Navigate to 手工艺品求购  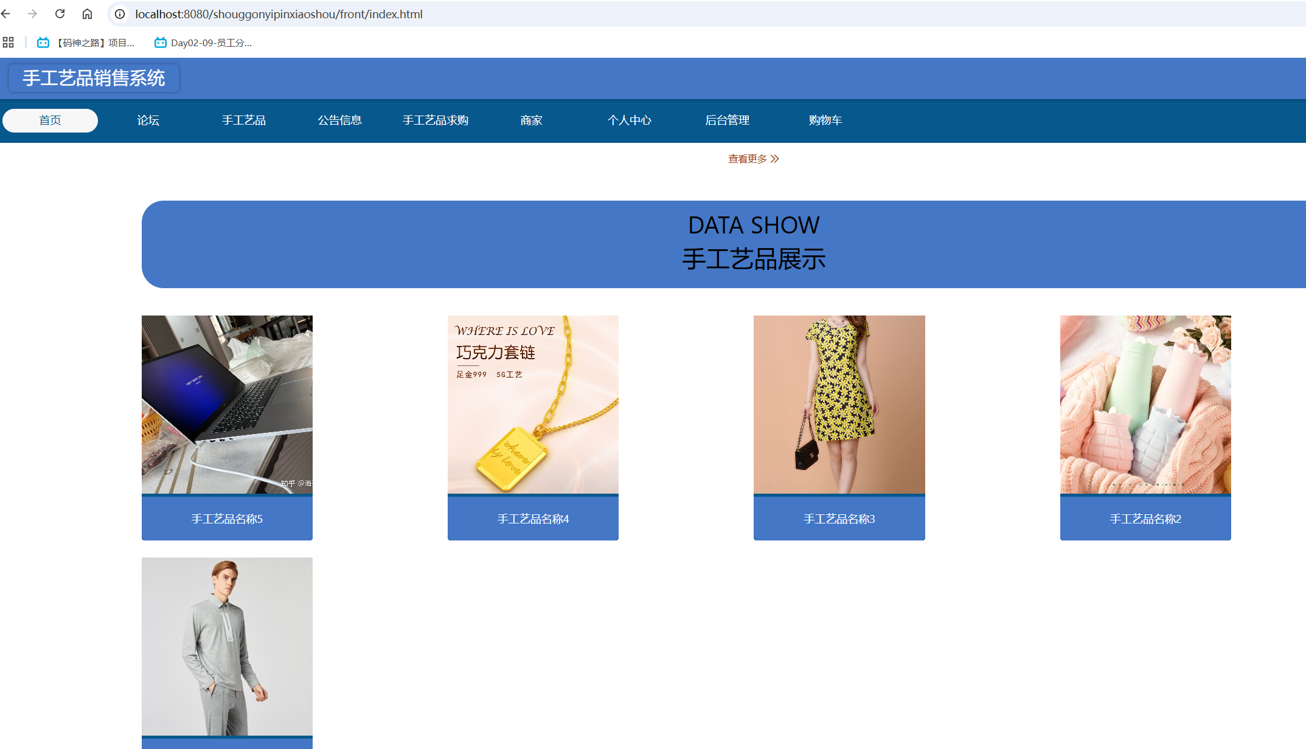[x=436, y=120]
